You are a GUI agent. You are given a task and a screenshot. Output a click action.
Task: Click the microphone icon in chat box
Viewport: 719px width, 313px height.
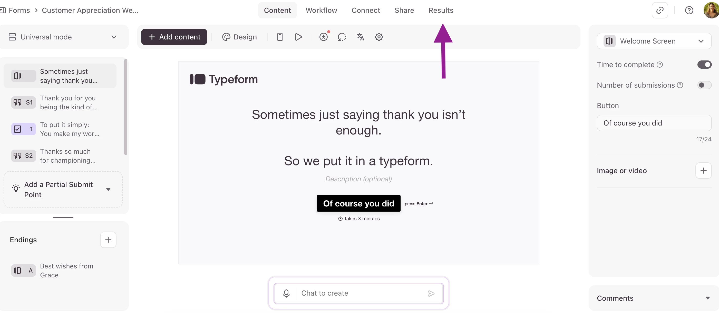pos(286,293)
